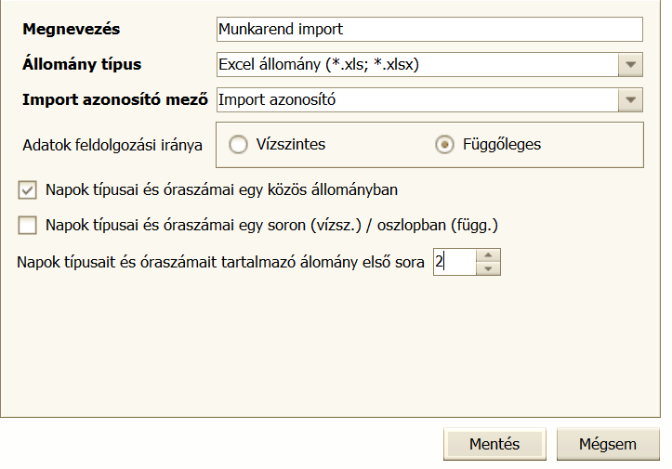Toggle Napok típusai egy közös állományban checkbox
This screenshot has width=672, height=469.
tap(28, 189)
